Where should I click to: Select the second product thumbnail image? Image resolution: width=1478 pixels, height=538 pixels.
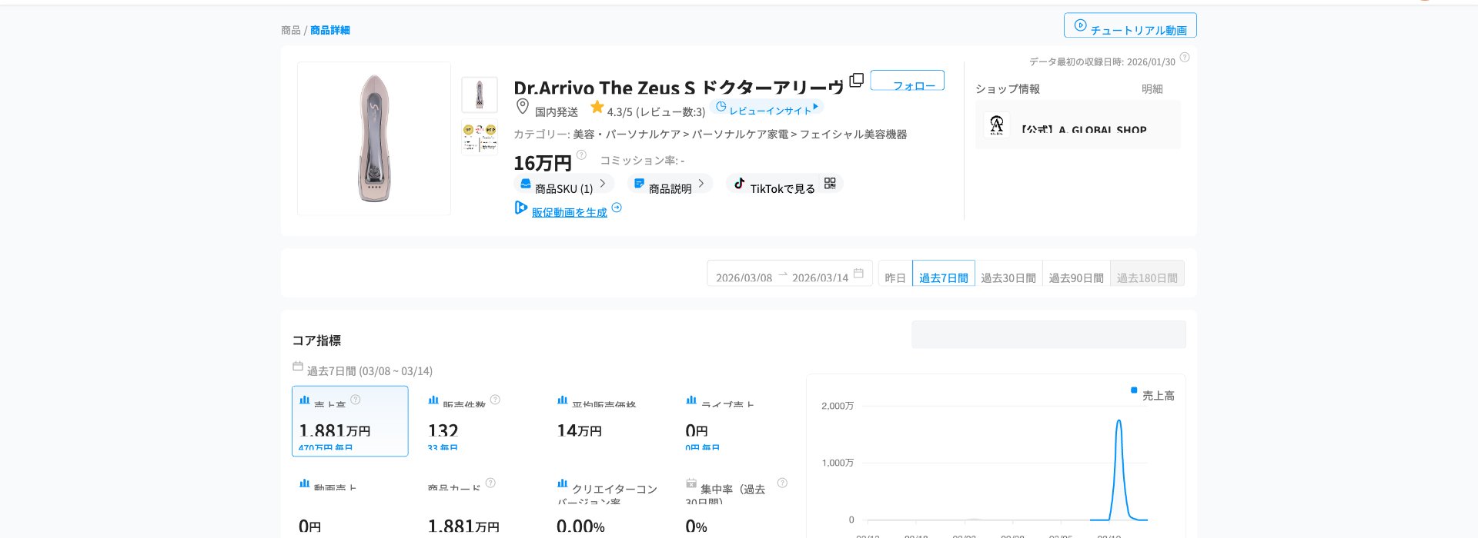point(480,137)
